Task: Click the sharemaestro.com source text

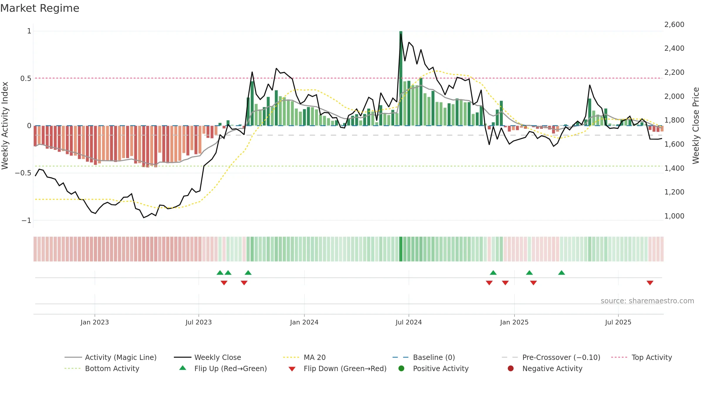Action: 647,301
